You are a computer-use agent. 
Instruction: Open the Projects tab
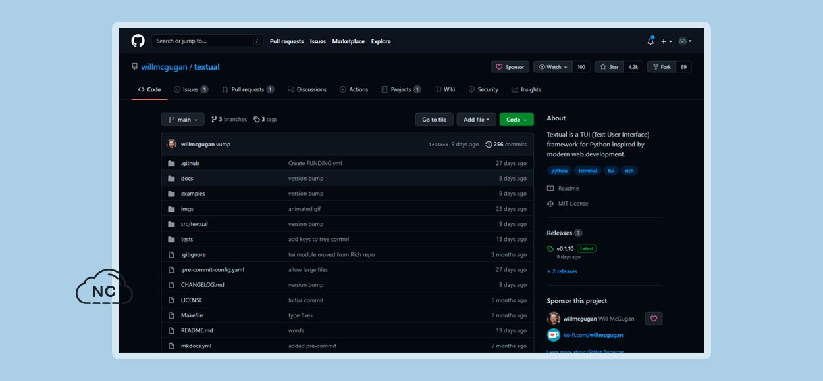pos(401,89)
